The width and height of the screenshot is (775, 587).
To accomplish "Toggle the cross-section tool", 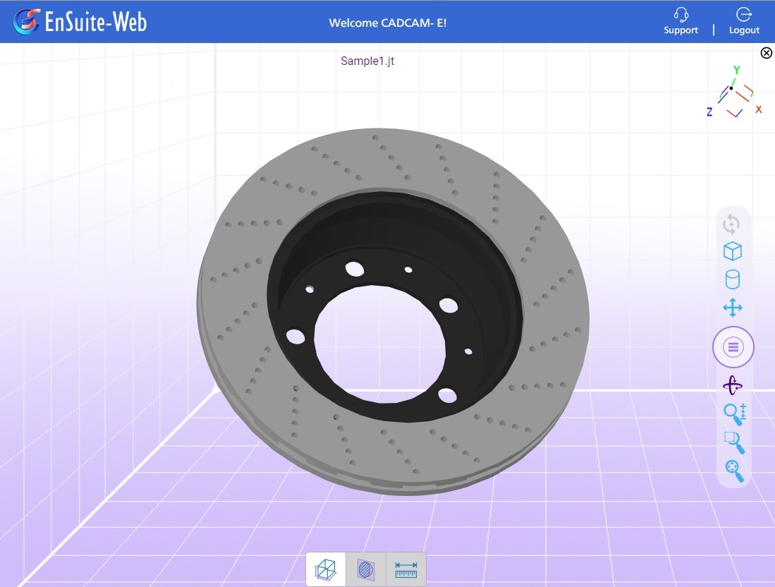I will click(366, 569).
